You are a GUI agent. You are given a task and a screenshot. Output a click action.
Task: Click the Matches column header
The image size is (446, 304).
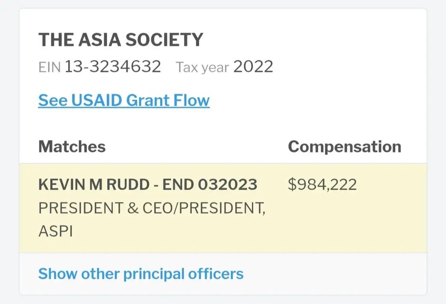72,146
